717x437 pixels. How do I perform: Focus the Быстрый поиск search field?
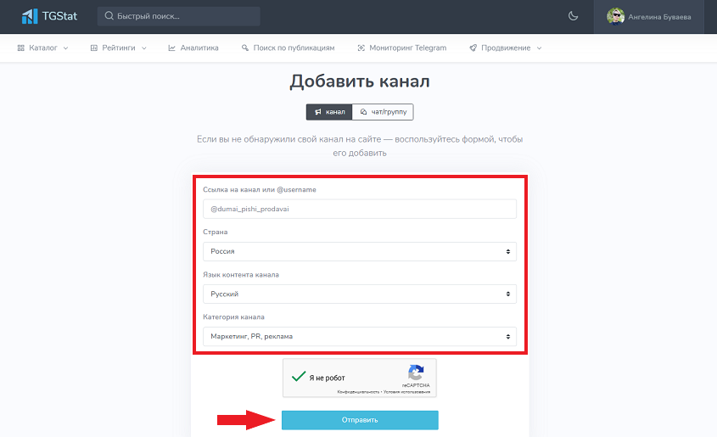coord(179,16)
